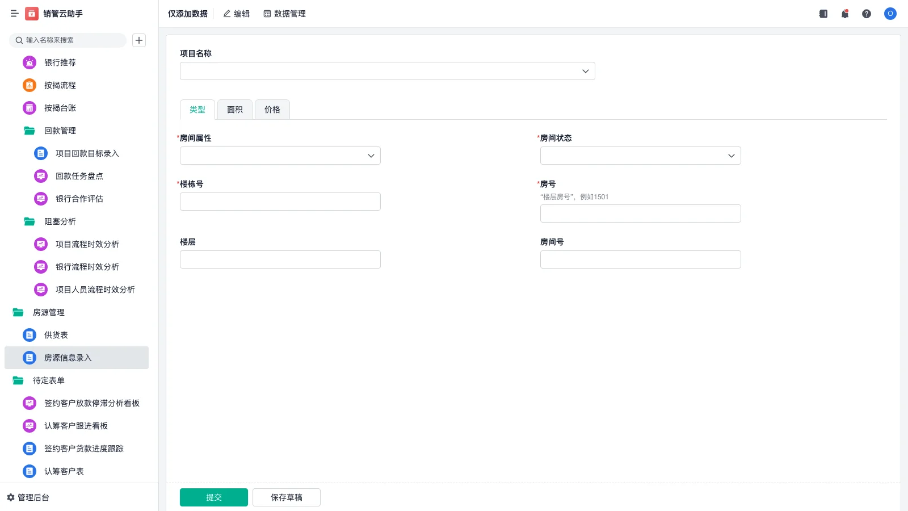Click the help question-mark icon

(867, 14)
